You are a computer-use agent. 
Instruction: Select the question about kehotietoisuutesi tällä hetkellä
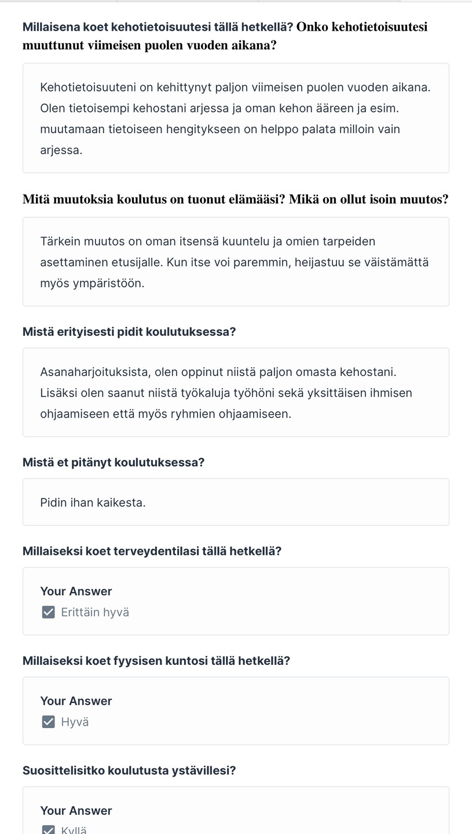(225, 36)
